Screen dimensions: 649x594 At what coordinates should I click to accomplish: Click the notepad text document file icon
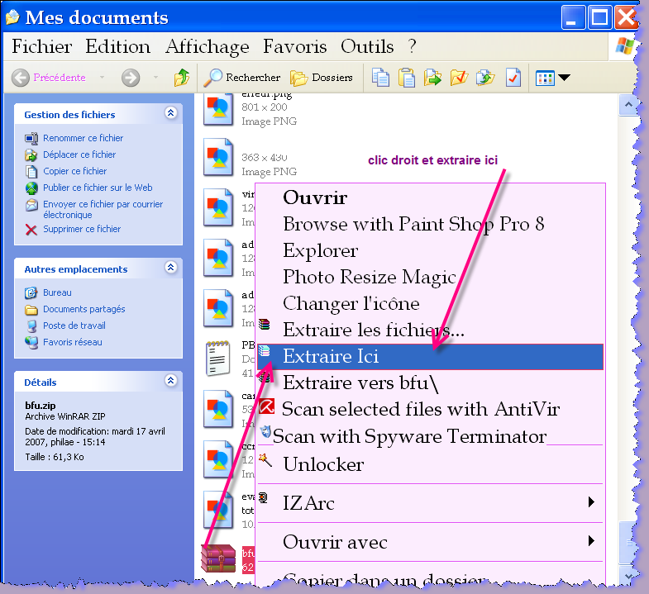[x=219, y=358]
